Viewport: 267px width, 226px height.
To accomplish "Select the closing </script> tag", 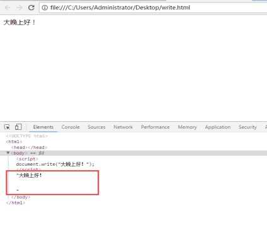I will (28, 169).
